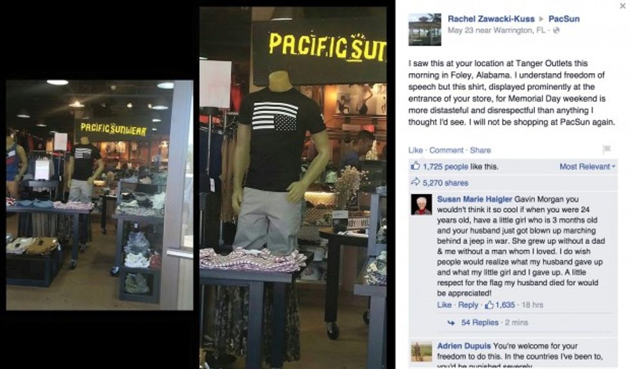Click the globe privacy icon beside Warrington, FL
This screenshot has width=630, height=369.
557,31
